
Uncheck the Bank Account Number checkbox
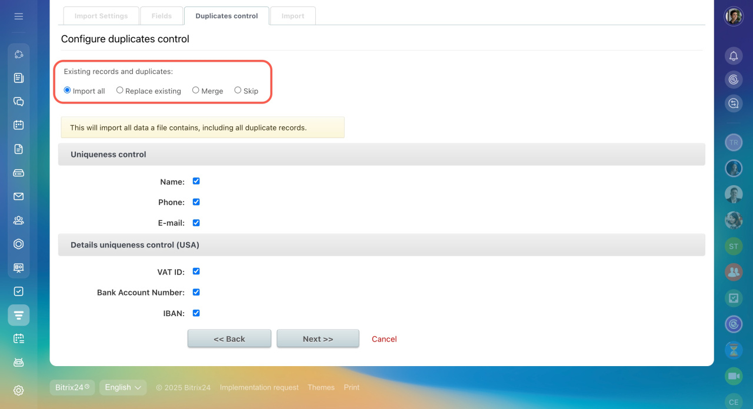[x=196, y=292]
